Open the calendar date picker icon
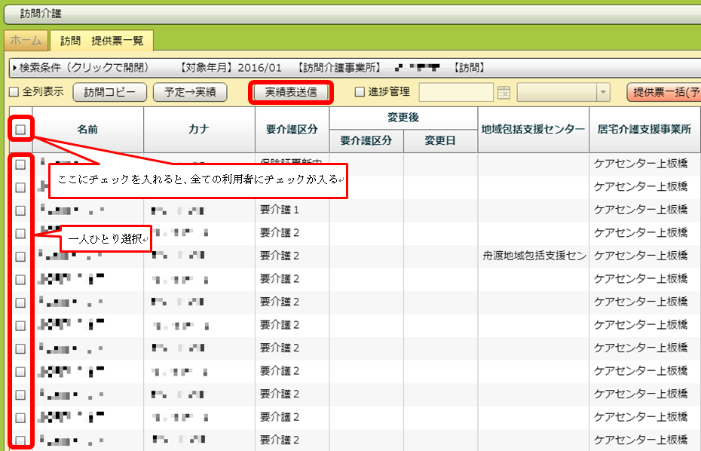The image size is (701, 451). (504, 92)
